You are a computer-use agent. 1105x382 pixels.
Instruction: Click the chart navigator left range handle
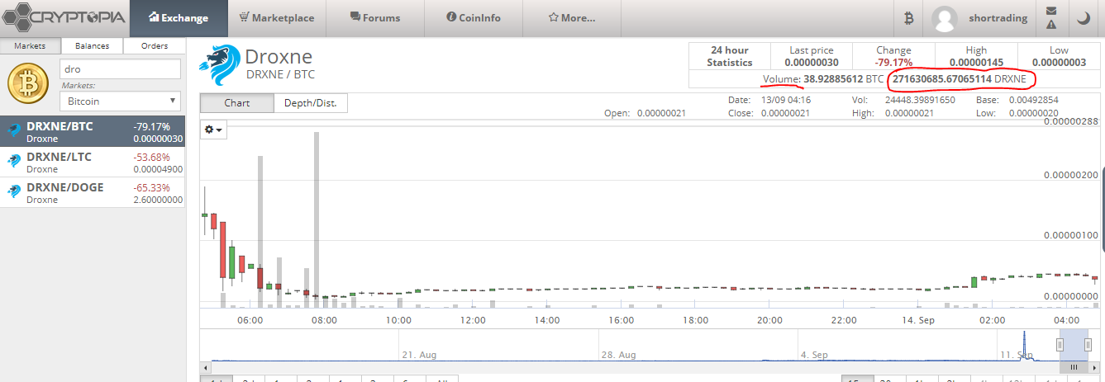1060,344
